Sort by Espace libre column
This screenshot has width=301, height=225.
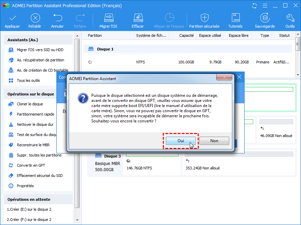click(x=239, y=35)
